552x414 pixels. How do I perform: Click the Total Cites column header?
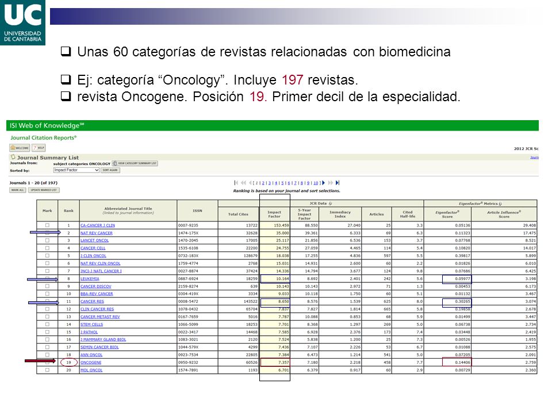pyautogui.click(x=238, y=214)
